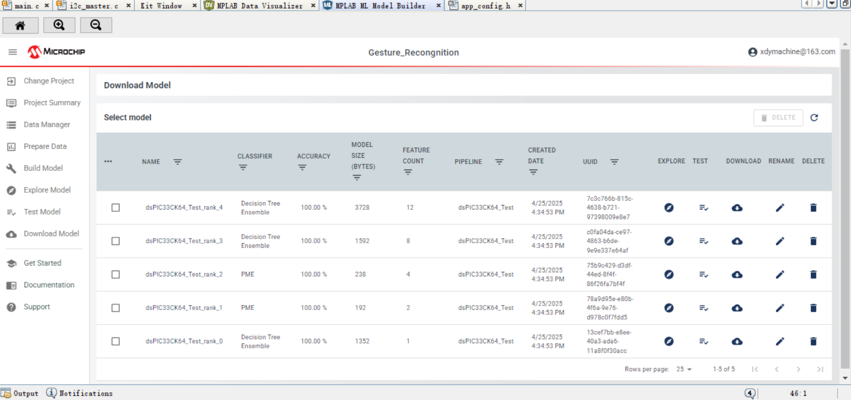Close the MPLAB ML Model Builder tab
The width and height of the screenshot is (851, 400).
pyautogui.click(x=438, y=5)
